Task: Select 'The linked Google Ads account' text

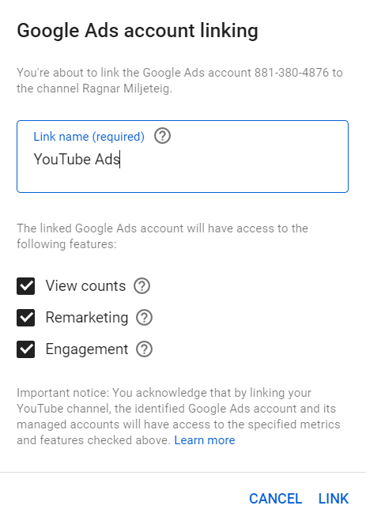Action: tap(163, 236)
